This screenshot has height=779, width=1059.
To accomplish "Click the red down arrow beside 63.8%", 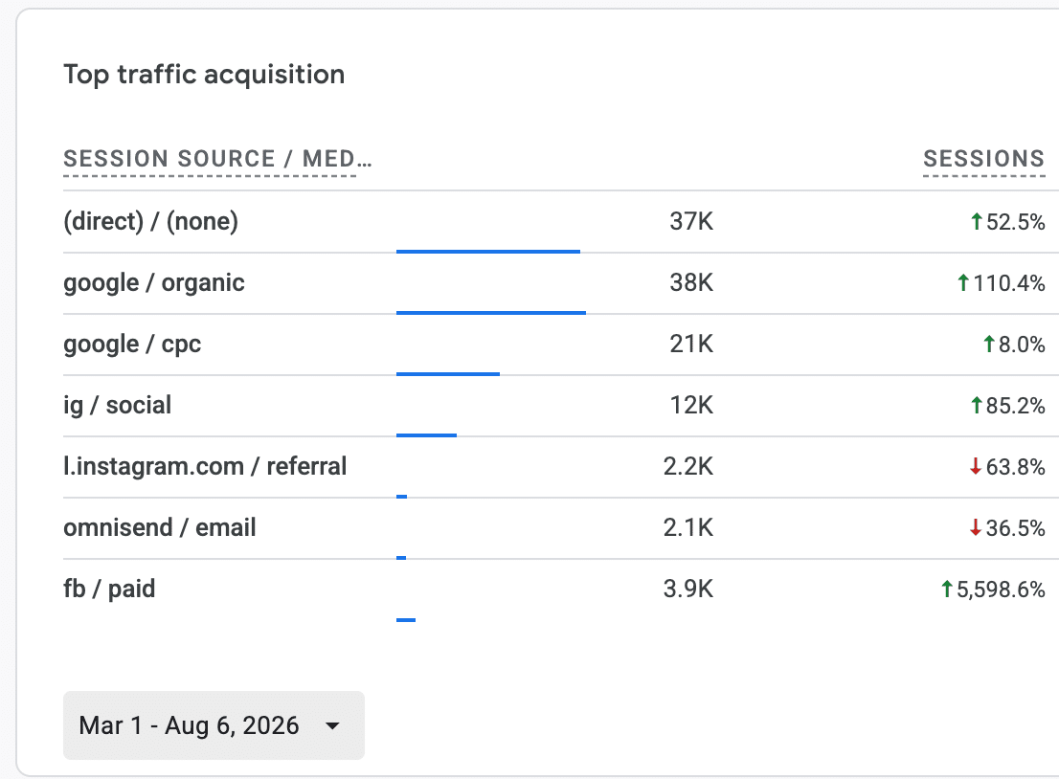I will click(976, 466).
